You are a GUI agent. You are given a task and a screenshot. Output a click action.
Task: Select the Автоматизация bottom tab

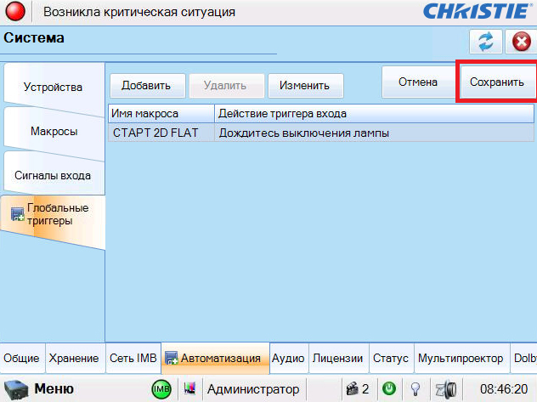click(215, 358)
